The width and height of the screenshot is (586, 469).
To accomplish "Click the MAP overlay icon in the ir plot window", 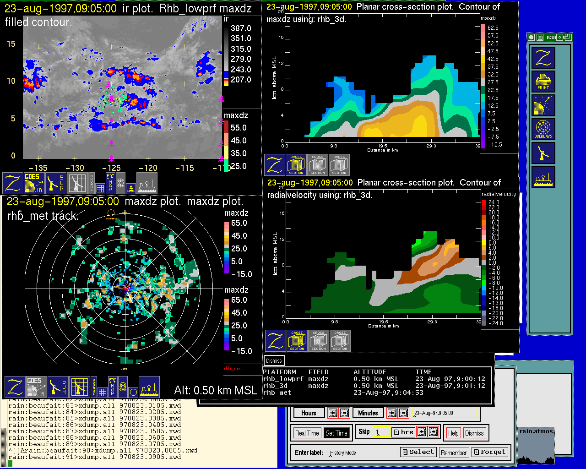I will point(110,183).
